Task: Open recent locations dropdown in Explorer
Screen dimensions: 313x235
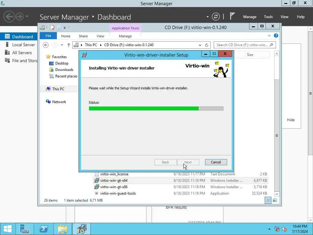Action: 62,45
